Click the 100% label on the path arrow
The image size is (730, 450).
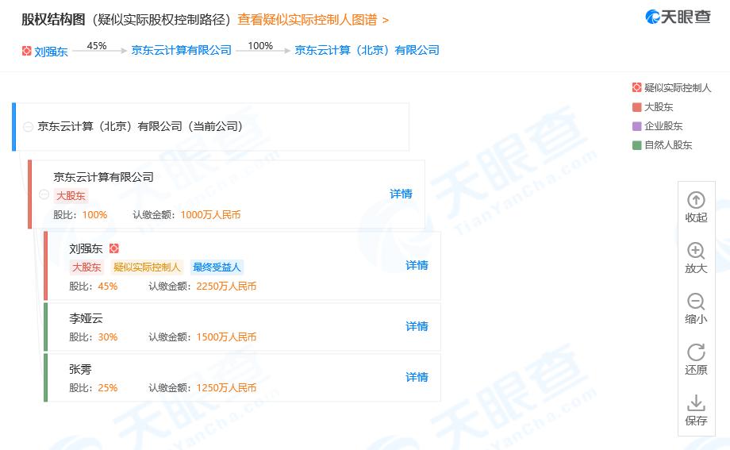(x=260, y=46)
